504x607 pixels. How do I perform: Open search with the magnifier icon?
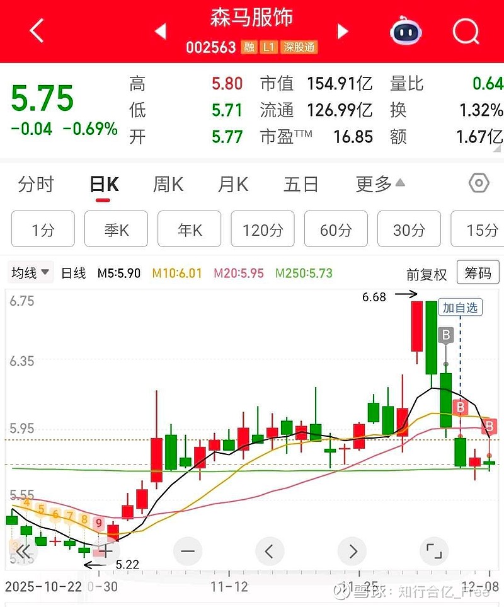tap(466, 31)
